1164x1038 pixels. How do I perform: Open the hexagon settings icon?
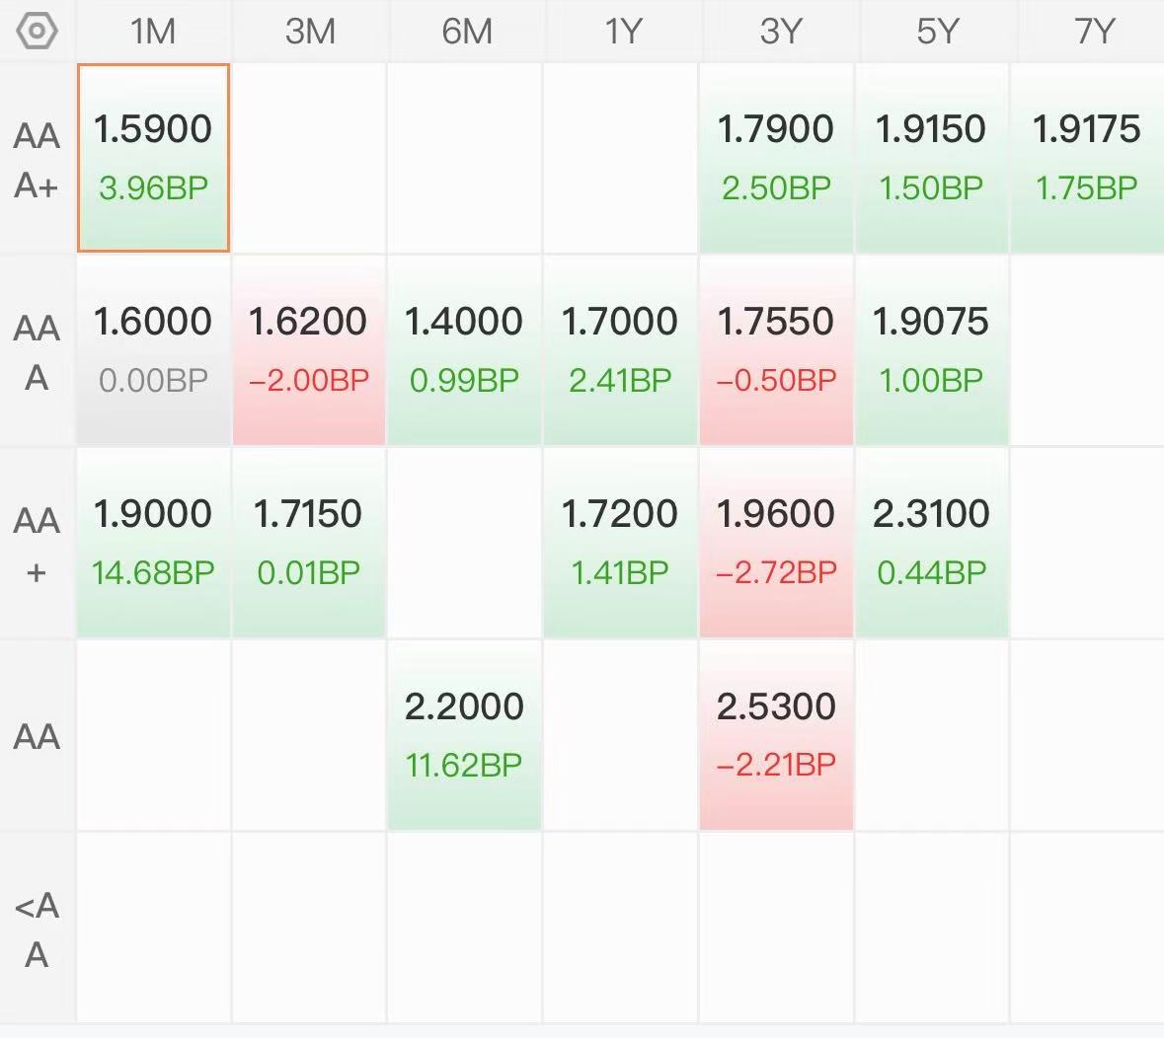[x=37, y=32]
